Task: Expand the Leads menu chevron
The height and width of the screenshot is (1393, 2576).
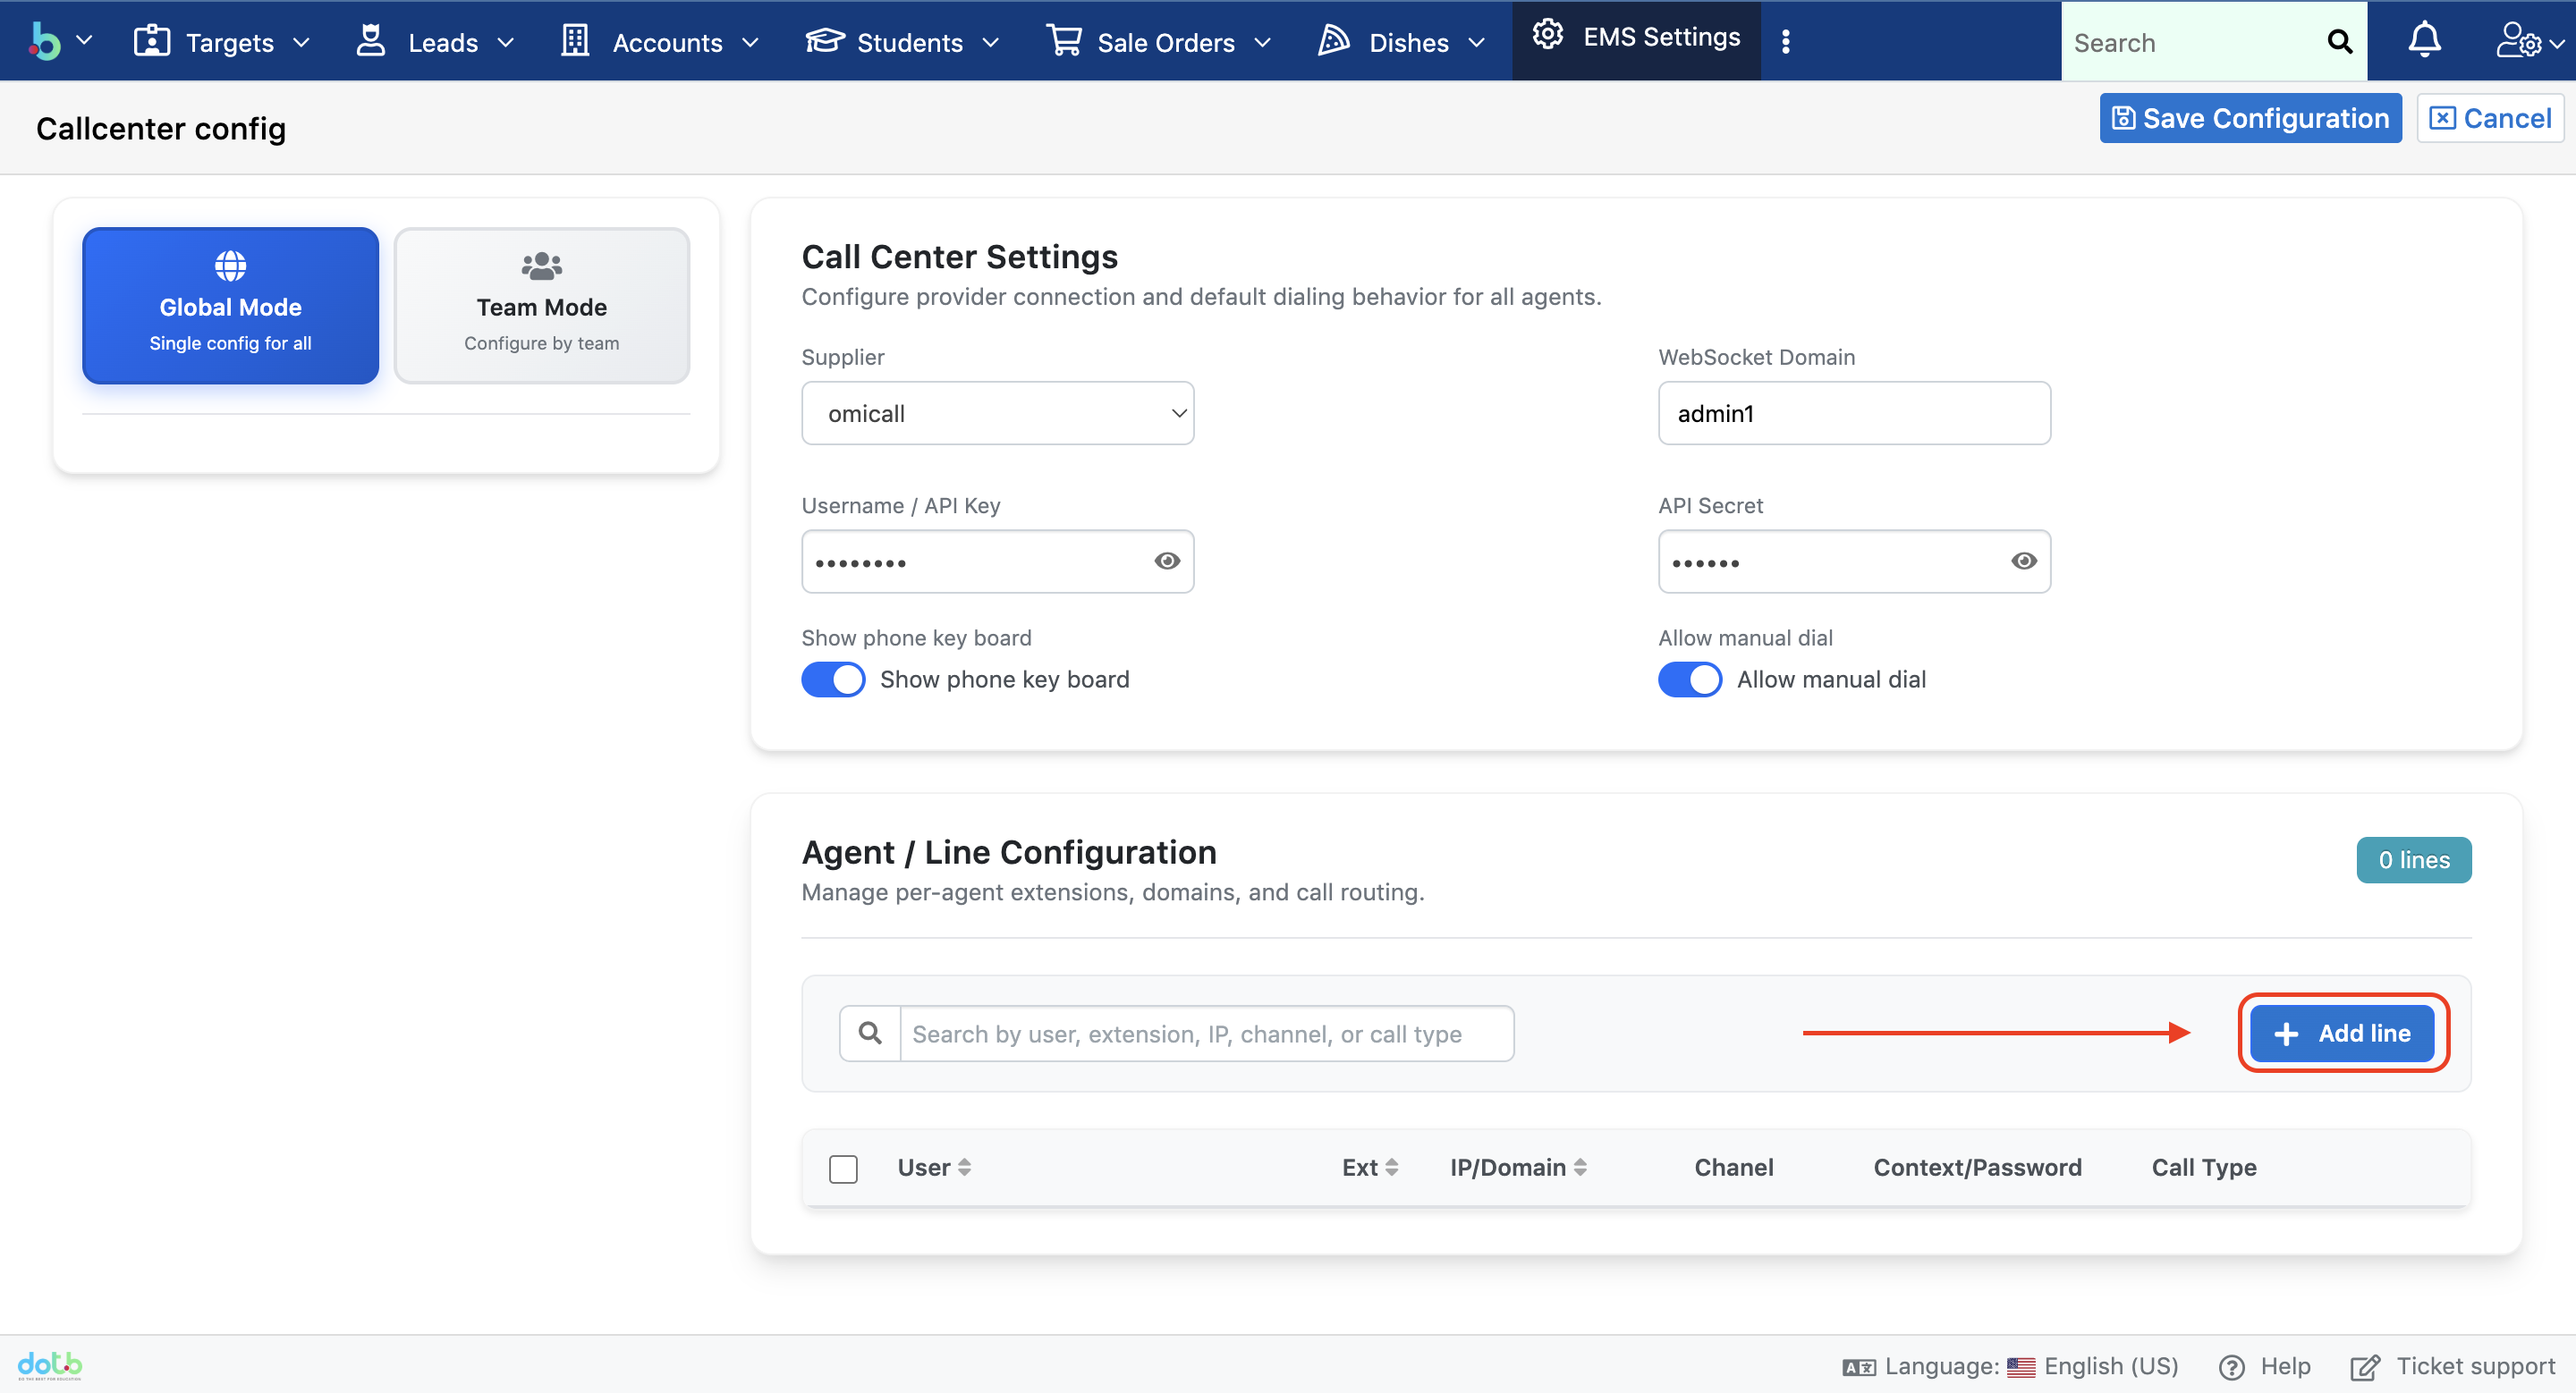Action: [x=506, y=43]
